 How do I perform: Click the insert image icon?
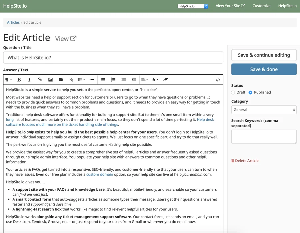[x=50, y=80]
